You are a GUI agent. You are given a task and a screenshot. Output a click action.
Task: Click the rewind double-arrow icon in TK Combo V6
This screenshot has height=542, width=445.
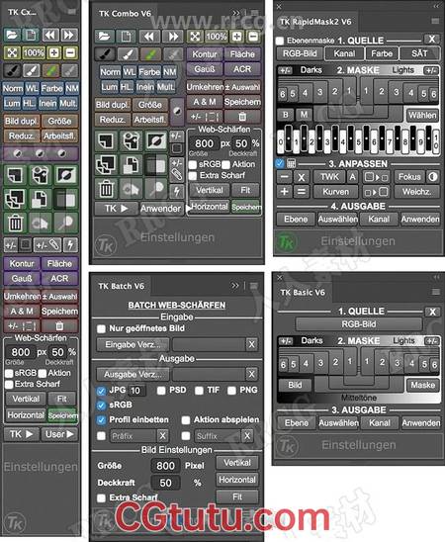[x=149, y=36]
